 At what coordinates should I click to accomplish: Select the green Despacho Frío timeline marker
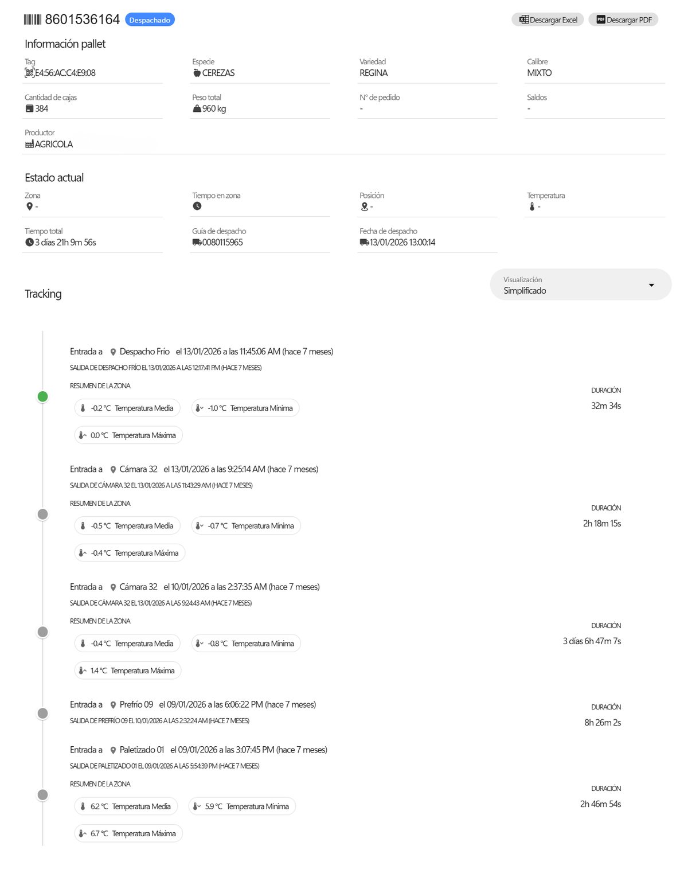[x=42, y=396]
